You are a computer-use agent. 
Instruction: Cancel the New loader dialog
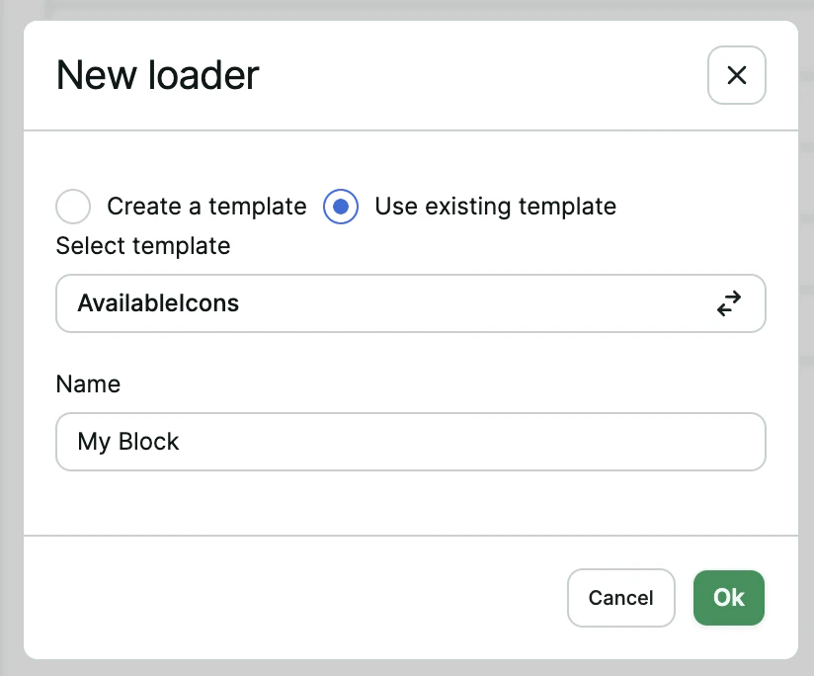(620, 598)
